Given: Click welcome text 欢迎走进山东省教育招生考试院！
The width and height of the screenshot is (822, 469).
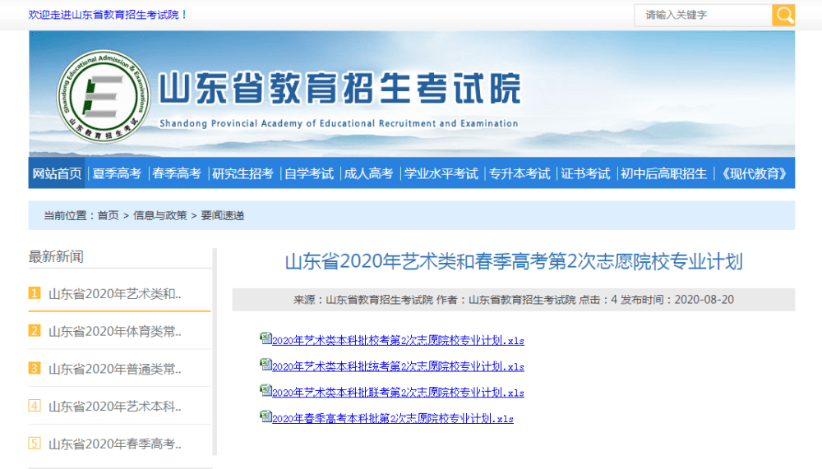Looking at the screenshot, I should (x=108, y=15).
